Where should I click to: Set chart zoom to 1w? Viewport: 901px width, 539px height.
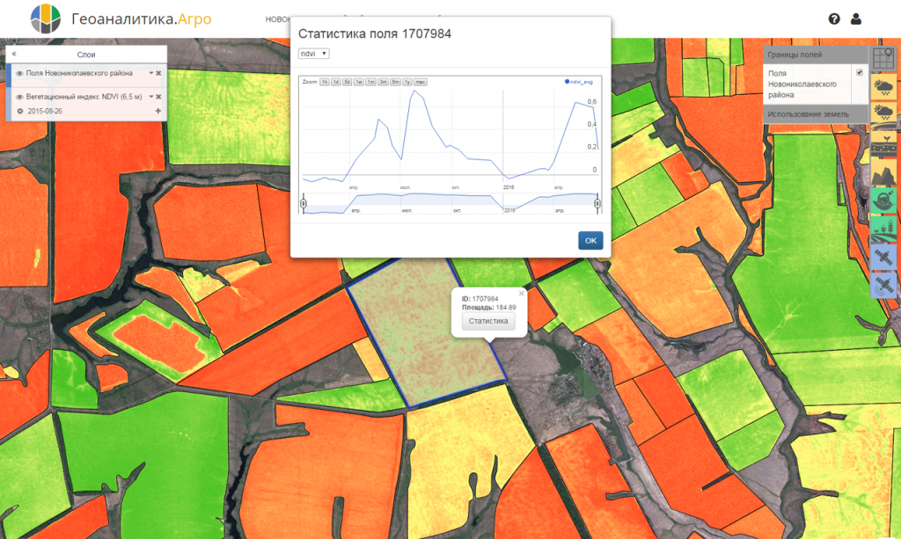point(359,82)
